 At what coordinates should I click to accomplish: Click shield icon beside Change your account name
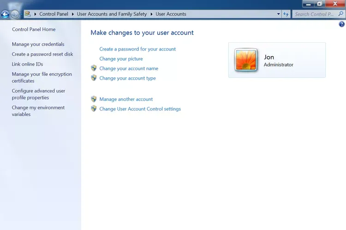[x=94, y=69]
